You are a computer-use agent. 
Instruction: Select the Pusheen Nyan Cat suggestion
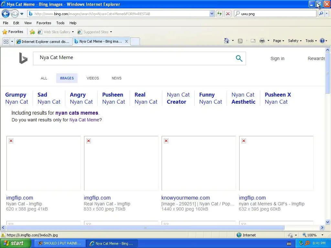[113, 98]
